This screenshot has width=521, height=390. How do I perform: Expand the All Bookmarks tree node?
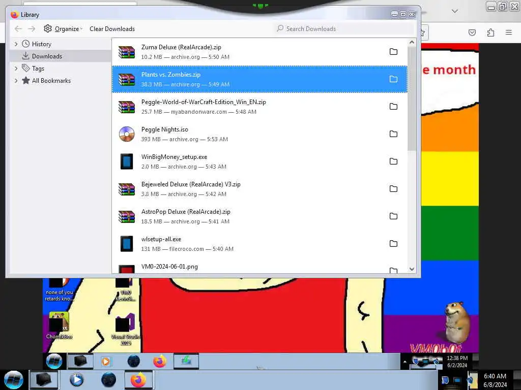[x=16, y=81]
